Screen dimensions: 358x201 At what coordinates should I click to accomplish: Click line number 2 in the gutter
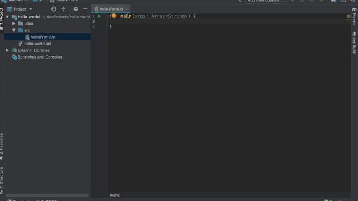coord(93,21)
